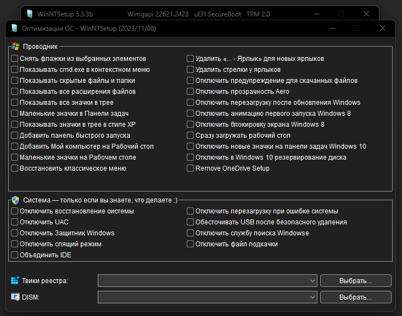The width and height of the screenshot is (402, 316).
Task: Enable Remove OneDrive Setup option
Action: [190, 168]
